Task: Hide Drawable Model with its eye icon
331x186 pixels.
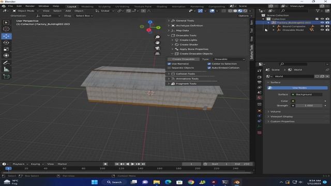Action: tap(322, 30)
